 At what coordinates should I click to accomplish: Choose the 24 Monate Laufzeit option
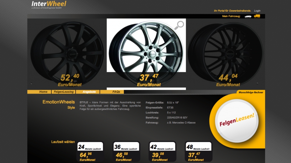point(90,152)
